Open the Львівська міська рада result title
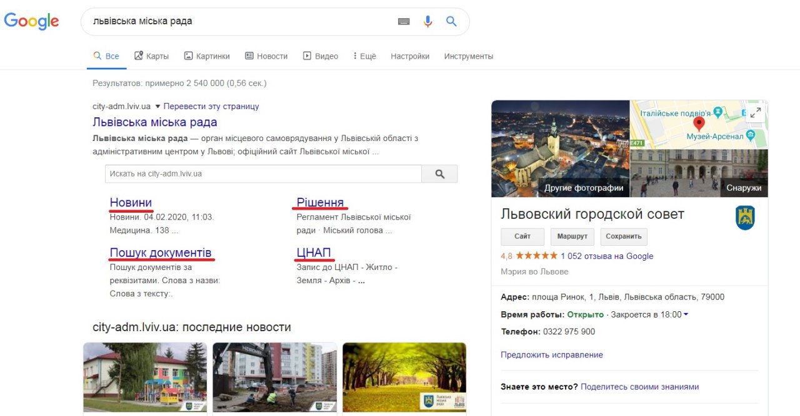 coord(155,122)
